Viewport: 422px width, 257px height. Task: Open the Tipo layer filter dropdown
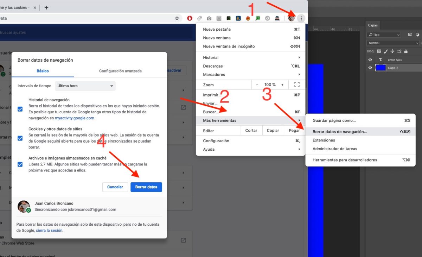click(383, 35)
